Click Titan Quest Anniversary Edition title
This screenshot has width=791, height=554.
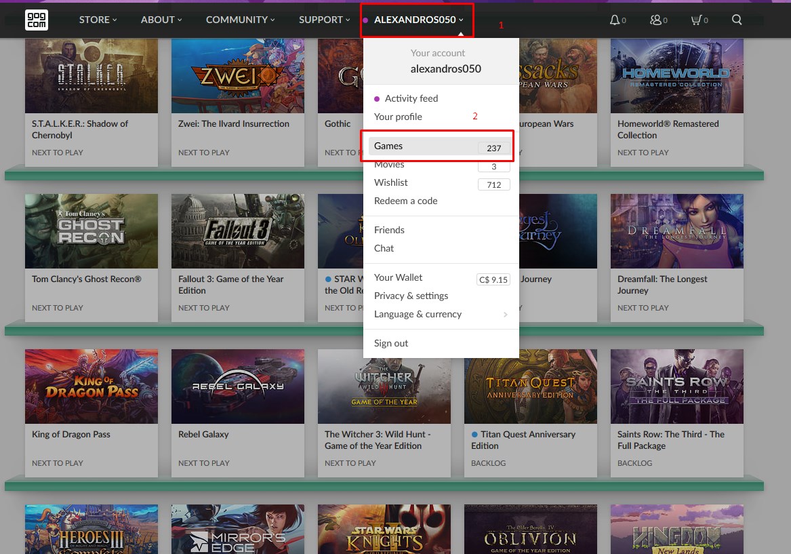pos(523,440)
